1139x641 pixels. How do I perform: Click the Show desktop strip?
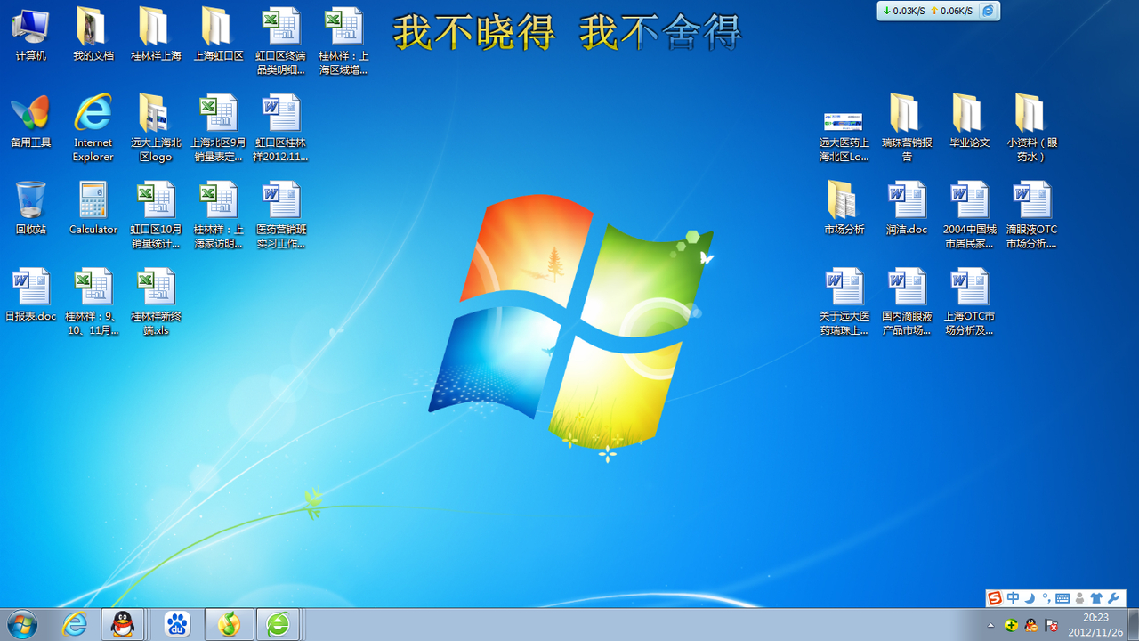(x=1133, y=625)
